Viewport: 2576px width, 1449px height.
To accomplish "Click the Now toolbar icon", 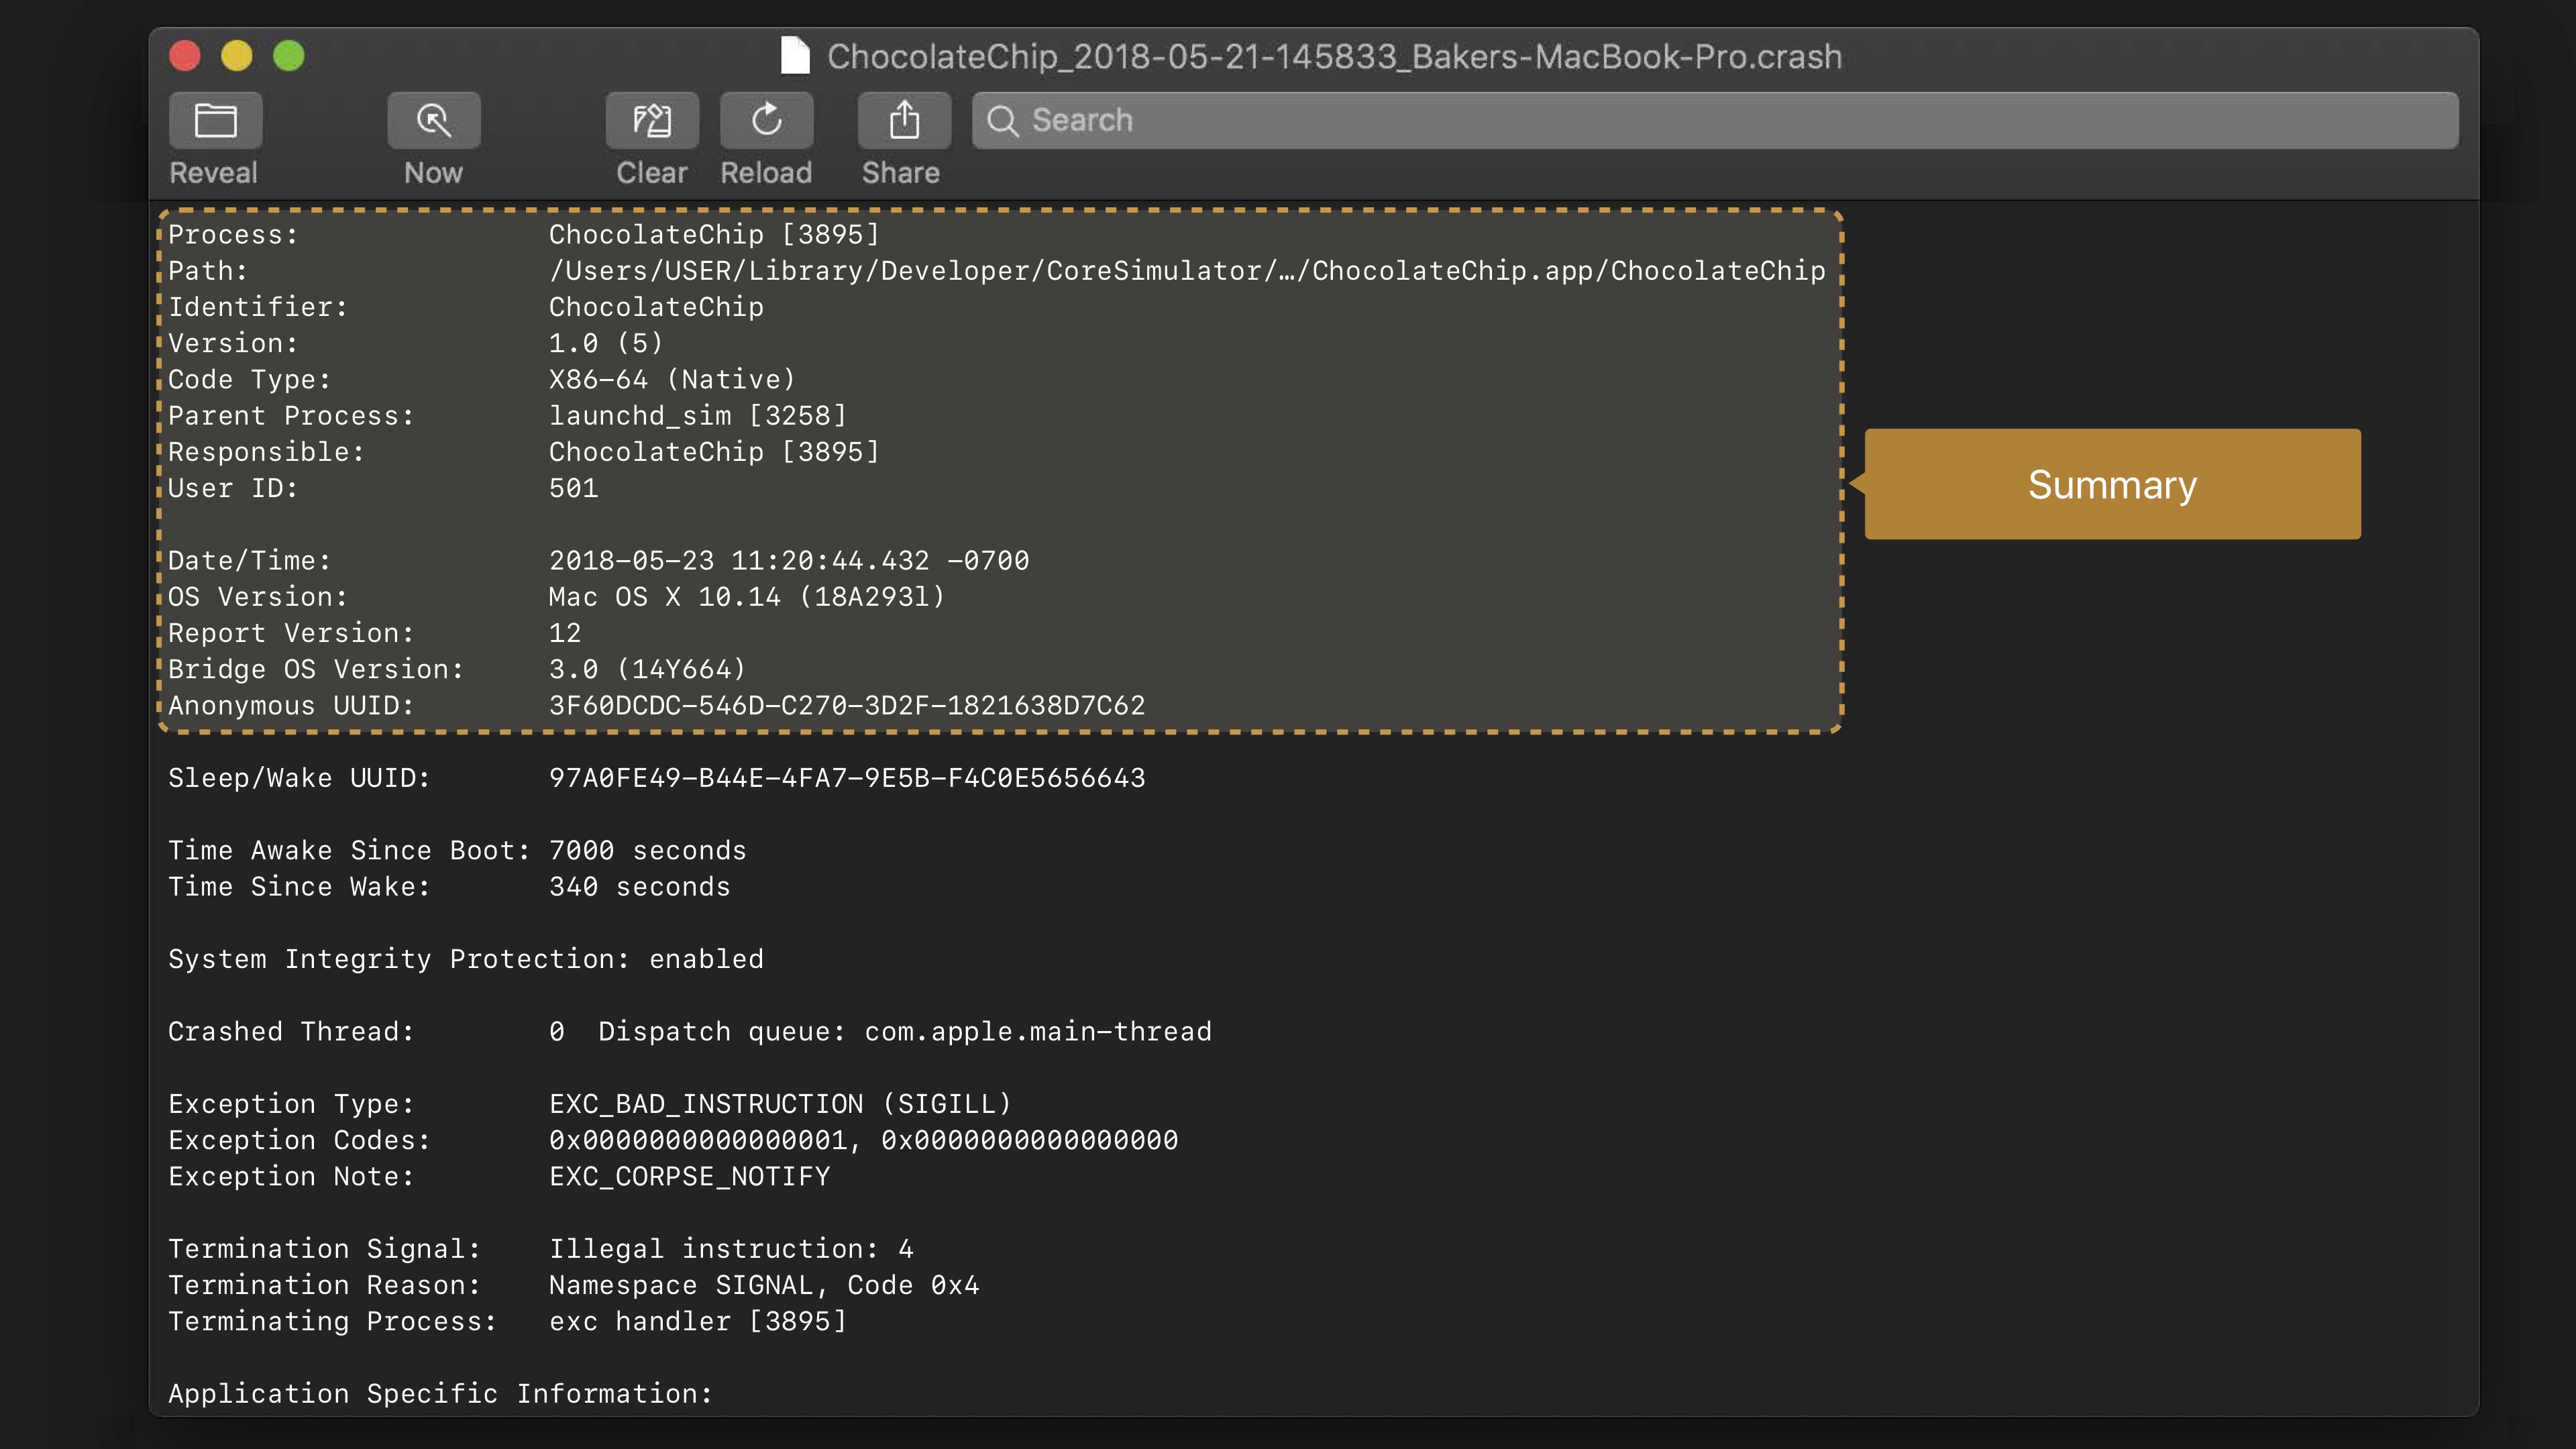I will coord(433,121).
